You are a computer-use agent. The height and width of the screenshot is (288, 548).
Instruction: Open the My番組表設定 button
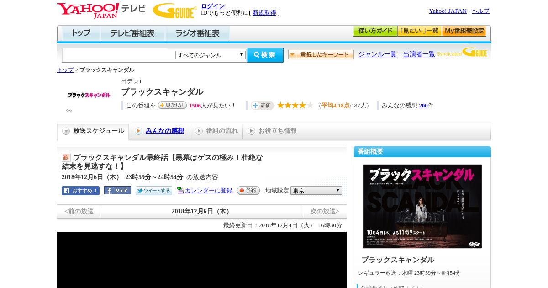click(x=464, y=31)
